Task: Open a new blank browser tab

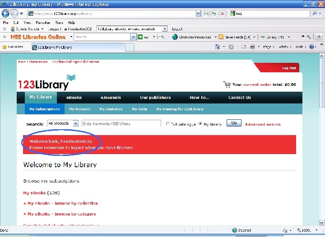Action: pyautogui.click(x=130, y=47)
